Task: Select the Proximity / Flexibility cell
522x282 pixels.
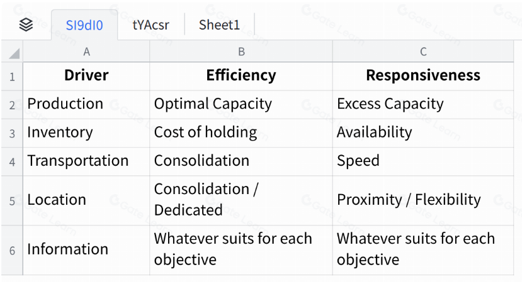Action: [x=423, y=200]
